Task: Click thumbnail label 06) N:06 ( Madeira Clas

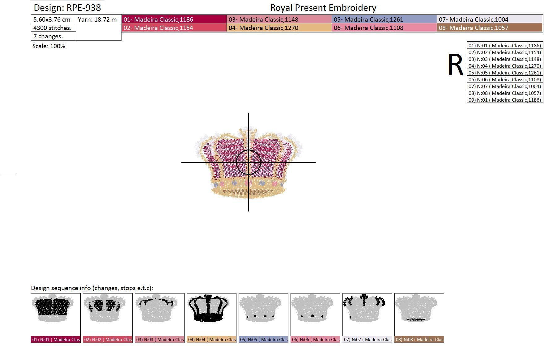Action: point(315,340)
